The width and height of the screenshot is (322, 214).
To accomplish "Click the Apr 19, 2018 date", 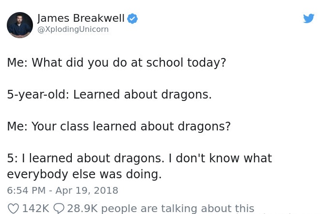I will pos(87,190).
